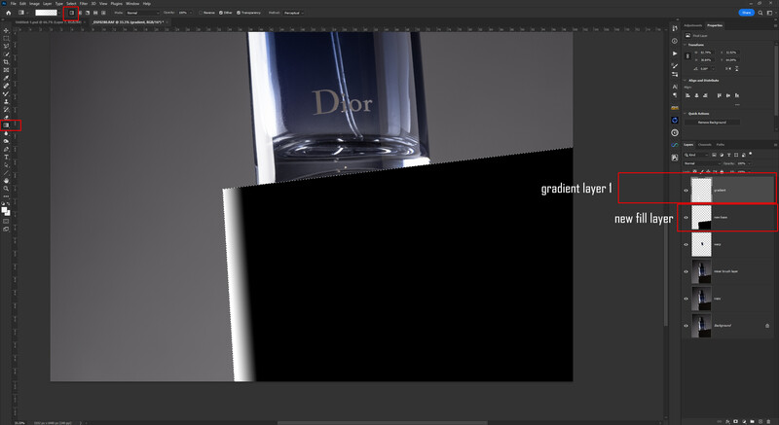Collapse the Transform section
Viewport: 779px width, 425px height.
click(685, 45)
